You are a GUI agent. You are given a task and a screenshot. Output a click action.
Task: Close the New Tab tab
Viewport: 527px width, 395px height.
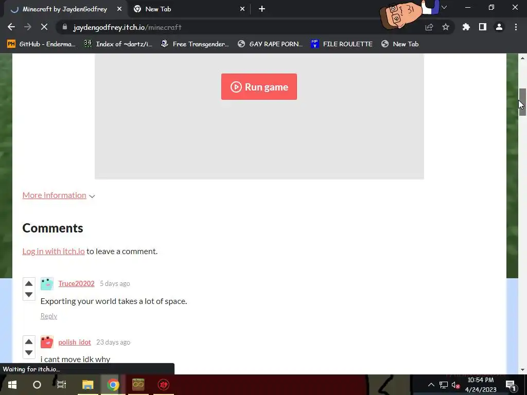coord(242,9)
